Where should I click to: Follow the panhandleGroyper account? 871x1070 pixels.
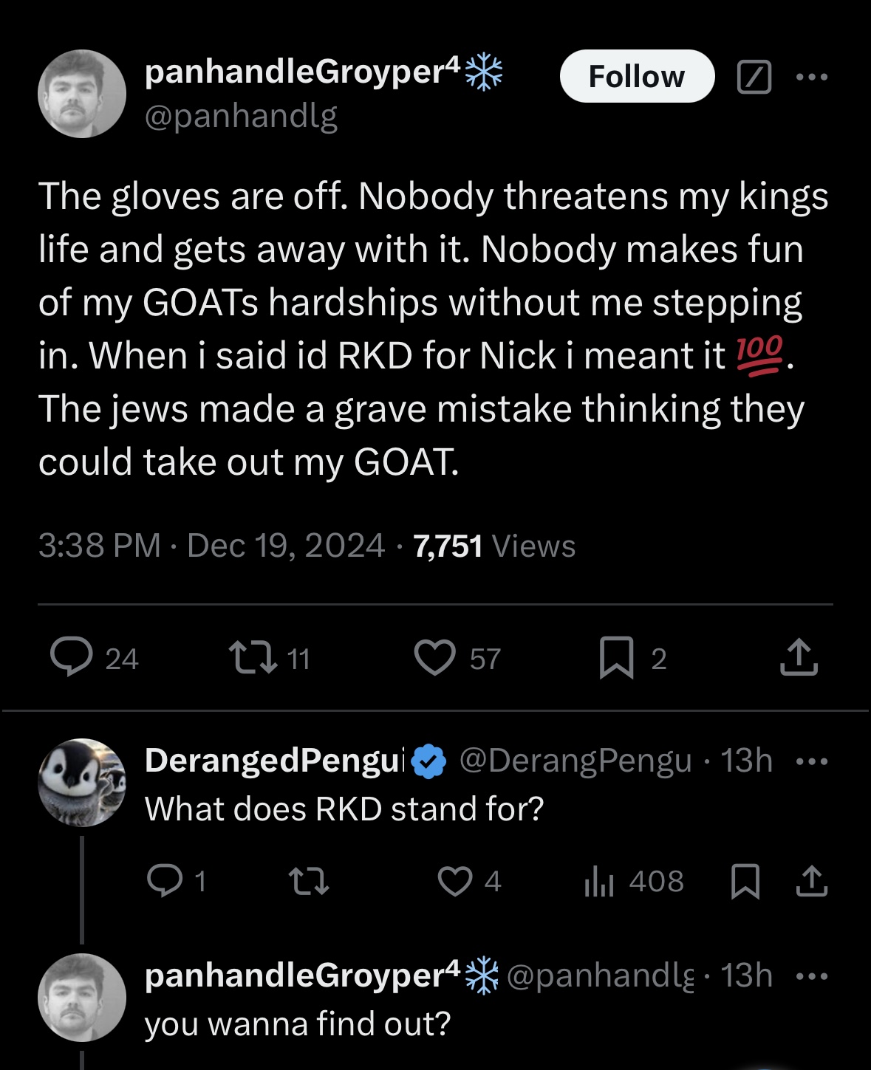coord(637,76)
